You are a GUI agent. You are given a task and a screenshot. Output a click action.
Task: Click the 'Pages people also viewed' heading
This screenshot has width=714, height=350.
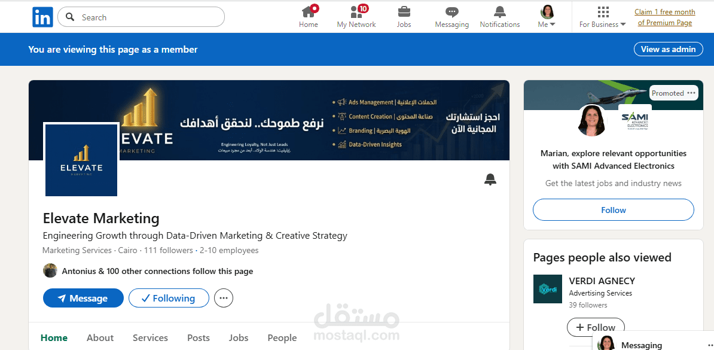602,257
